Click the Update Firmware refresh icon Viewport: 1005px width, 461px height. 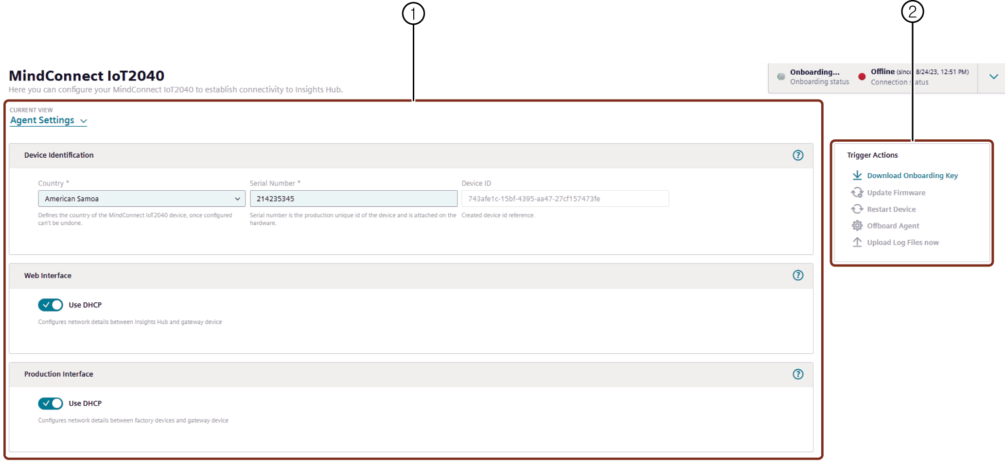tap(857, 193)
